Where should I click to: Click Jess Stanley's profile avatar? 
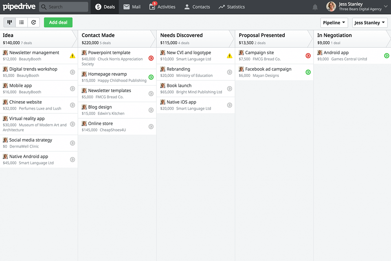(x=331, y=7)
